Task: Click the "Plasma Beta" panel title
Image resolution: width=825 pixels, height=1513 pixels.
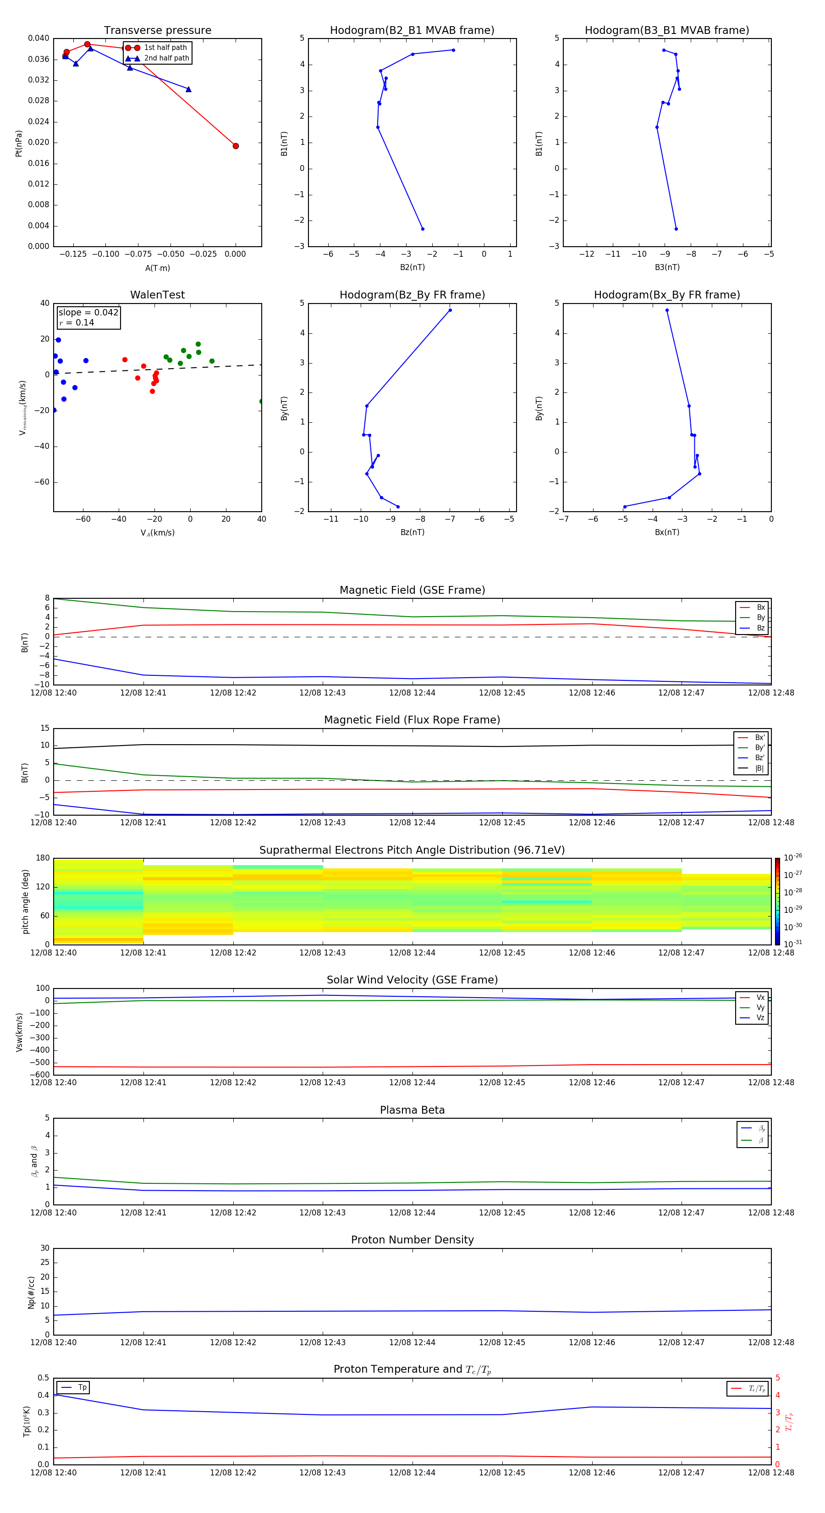Action: (x=412, y=1110)
